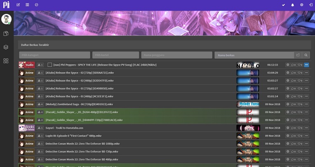Image resolution: width=315 pixels, height=167 pixels.
Task: Click the logout icon at top right
Action: pos(311,5)
